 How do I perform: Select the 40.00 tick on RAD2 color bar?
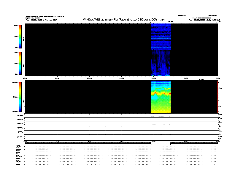(16, 26)
